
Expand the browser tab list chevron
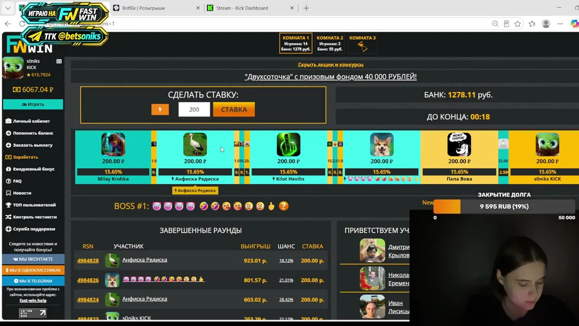(8, 8)
